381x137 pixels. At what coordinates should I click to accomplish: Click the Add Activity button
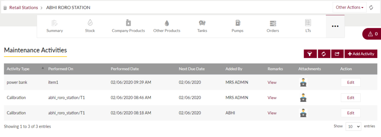pos(361,54)
